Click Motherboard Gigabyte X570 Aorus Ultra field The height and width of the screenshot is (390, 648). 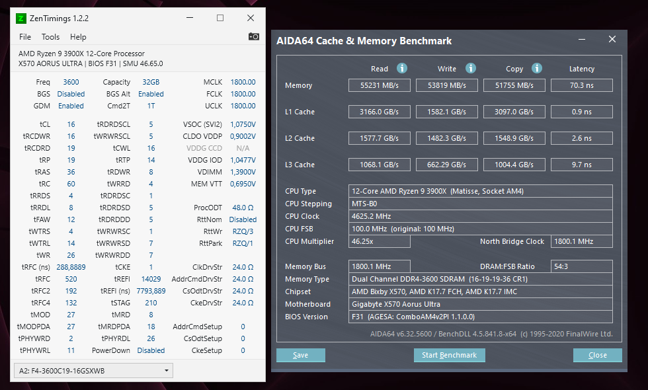click(481, 304)
